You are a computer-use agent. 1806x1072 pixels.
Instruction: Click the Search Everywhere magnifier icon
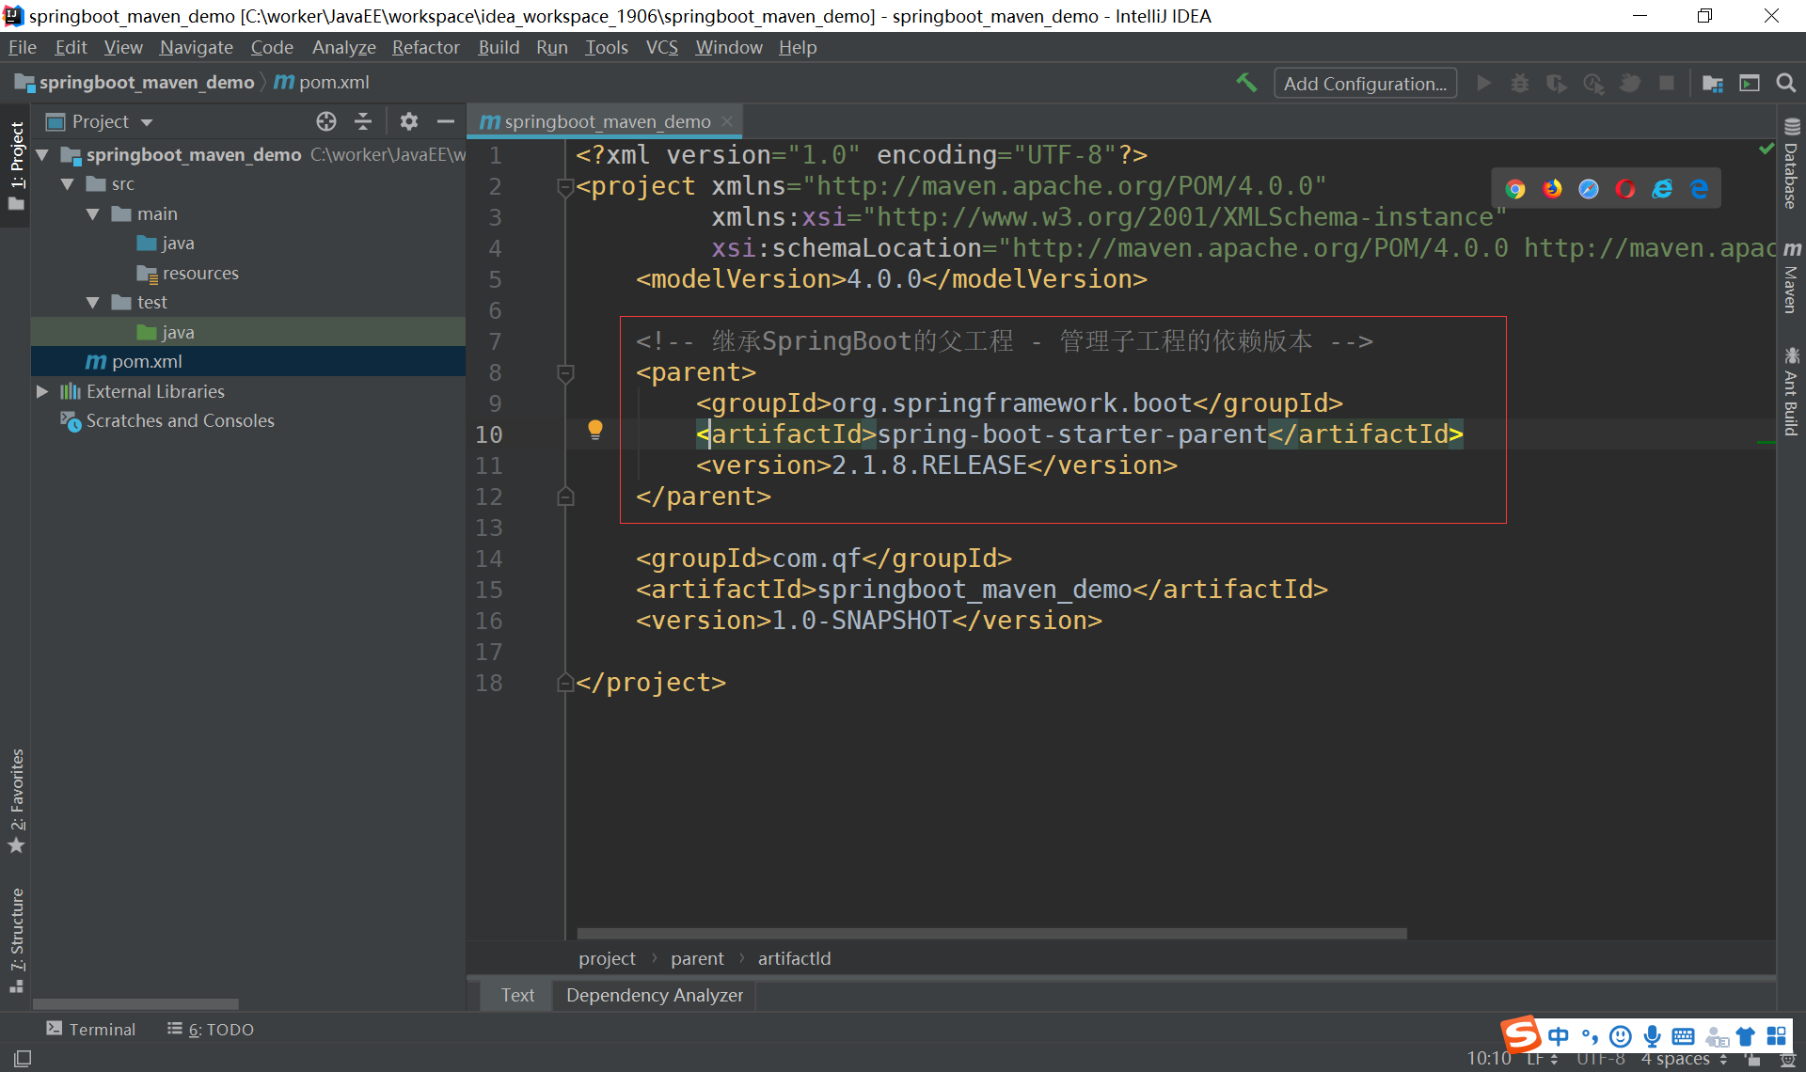pos(1785,83)
